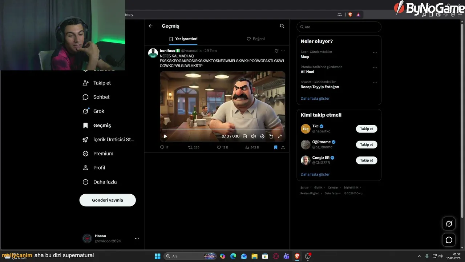Show more trends under Neler oluyor
The height and width of the screenshot is (262, 465).
tap(315, 99)
